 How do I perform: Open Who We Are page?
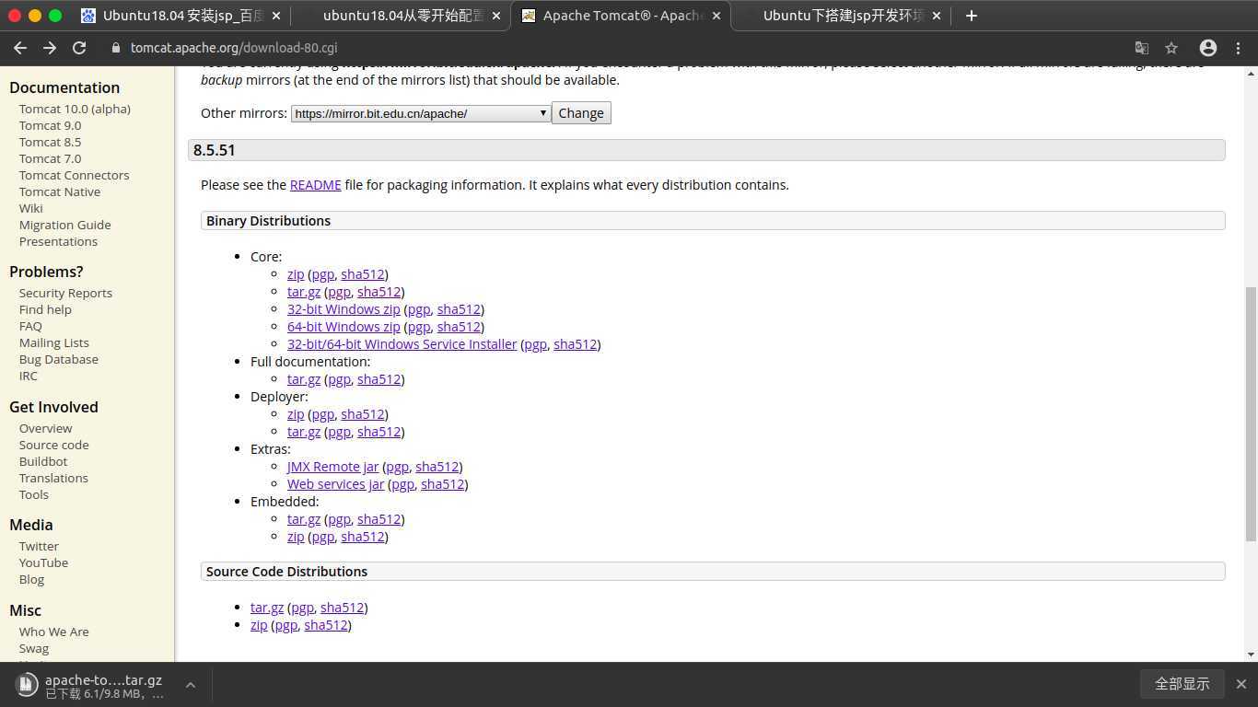(54, 632)
